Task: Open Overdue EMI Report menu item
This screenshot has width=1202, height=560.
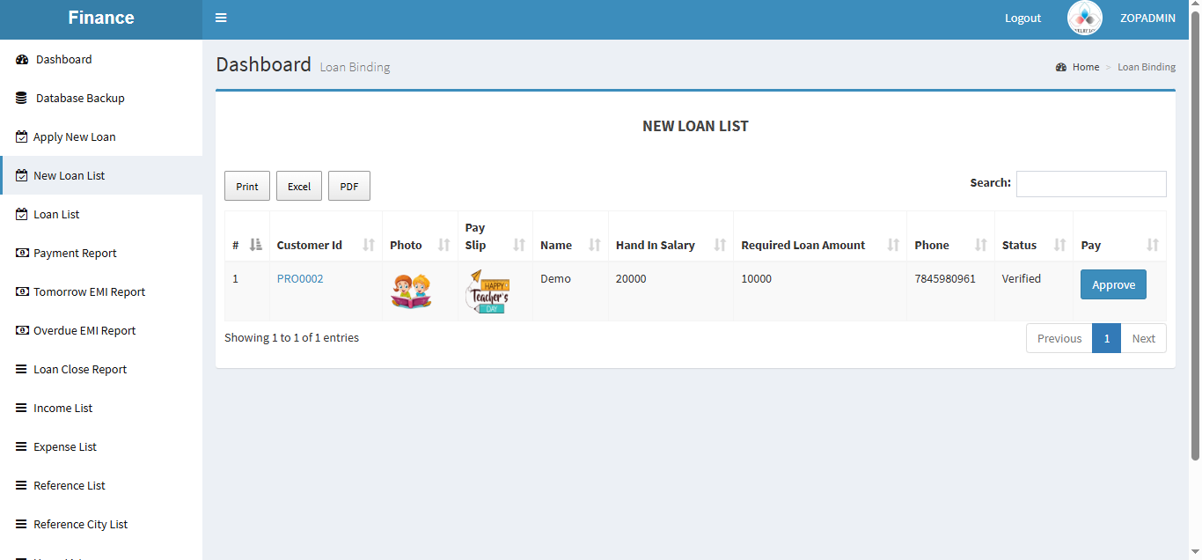Action: (x=84, y=331)
